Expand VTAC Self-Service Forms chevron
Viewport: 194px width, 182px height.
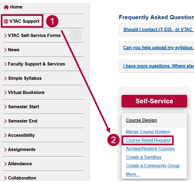click(x=5, y=36)
